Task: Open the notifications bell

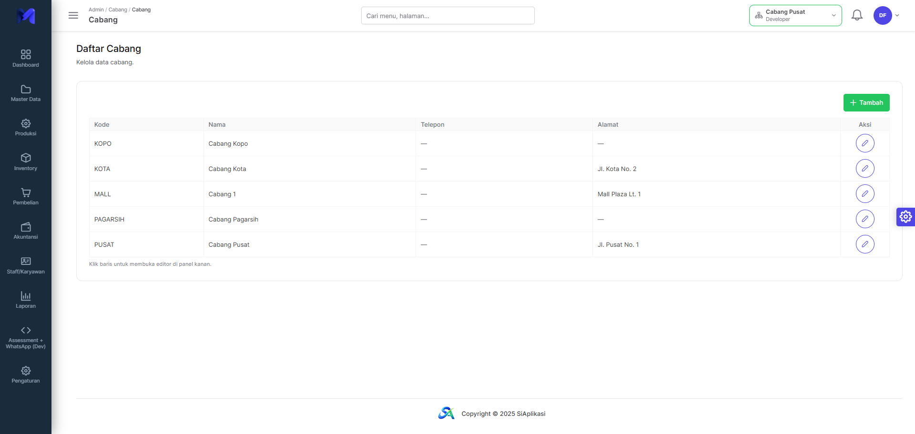Action: click(x=857, y=15)
